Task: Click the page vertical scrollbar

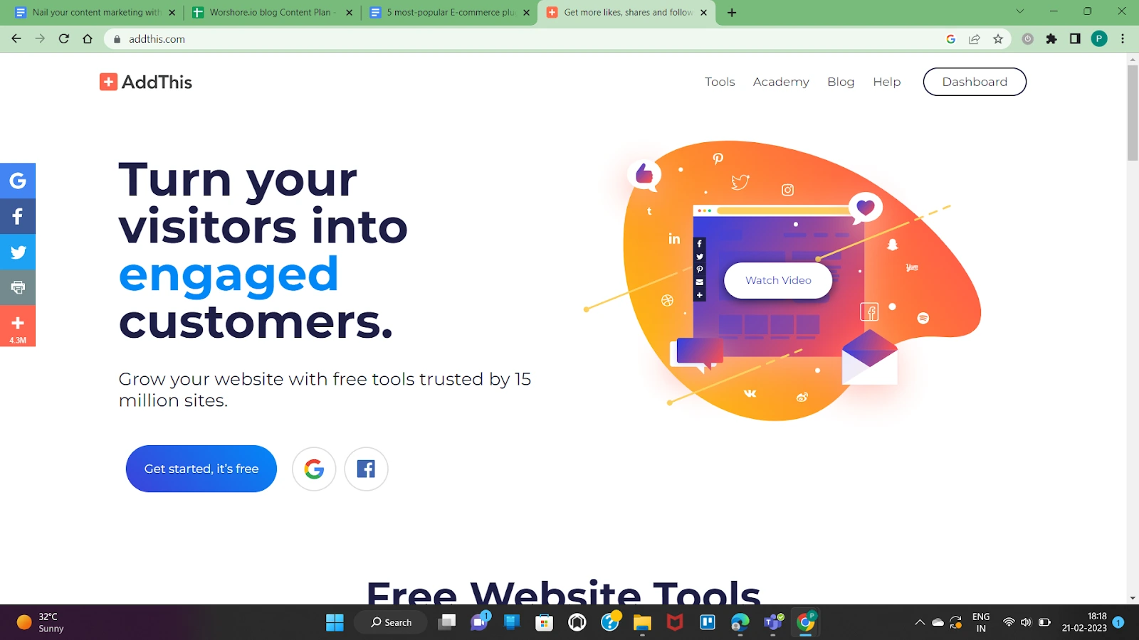Action: click(x=1133, y=327)
